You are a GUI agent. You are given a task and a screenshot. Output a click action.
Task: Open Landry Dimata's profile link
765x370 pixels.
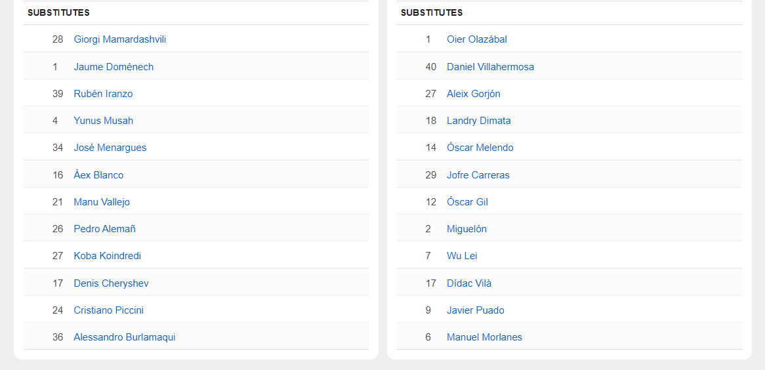(x=479, y=121)
